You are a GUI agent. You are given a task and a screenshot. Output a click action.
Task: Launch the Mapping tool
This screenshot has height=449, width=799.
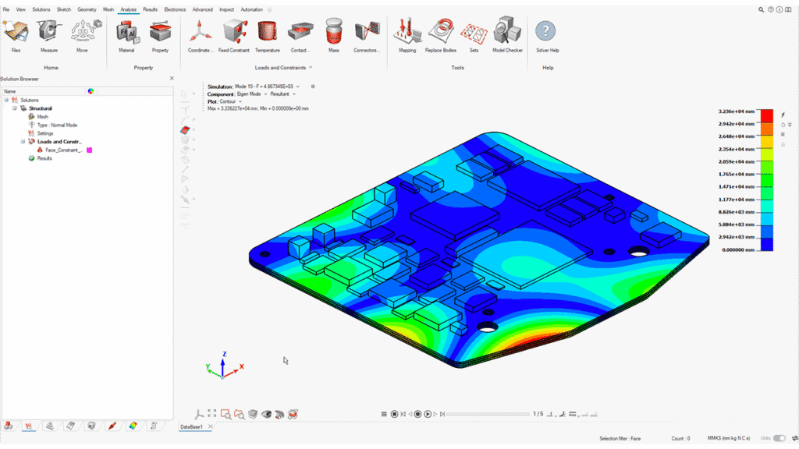407,36
